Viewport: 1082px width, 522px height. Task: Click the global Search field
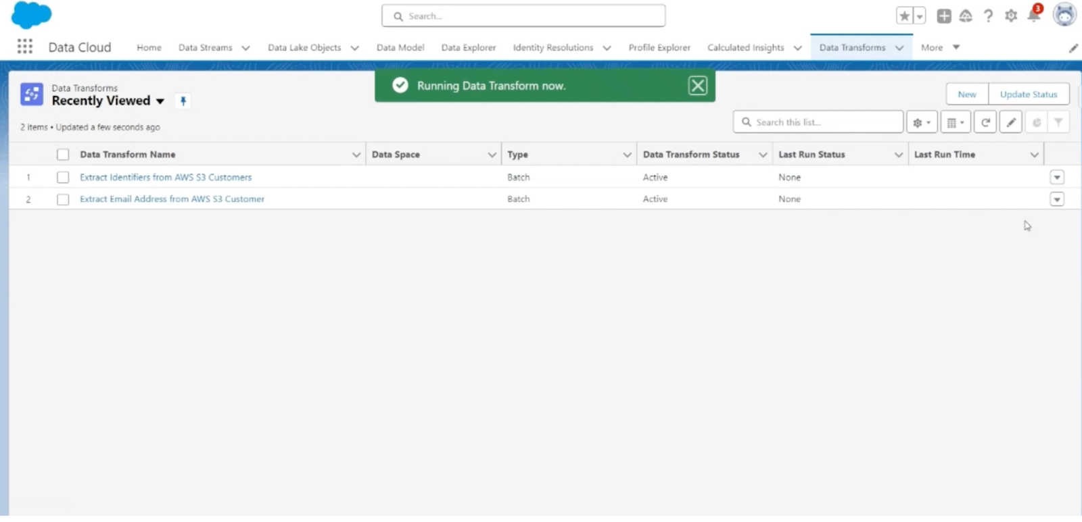(x=523, y=16)
